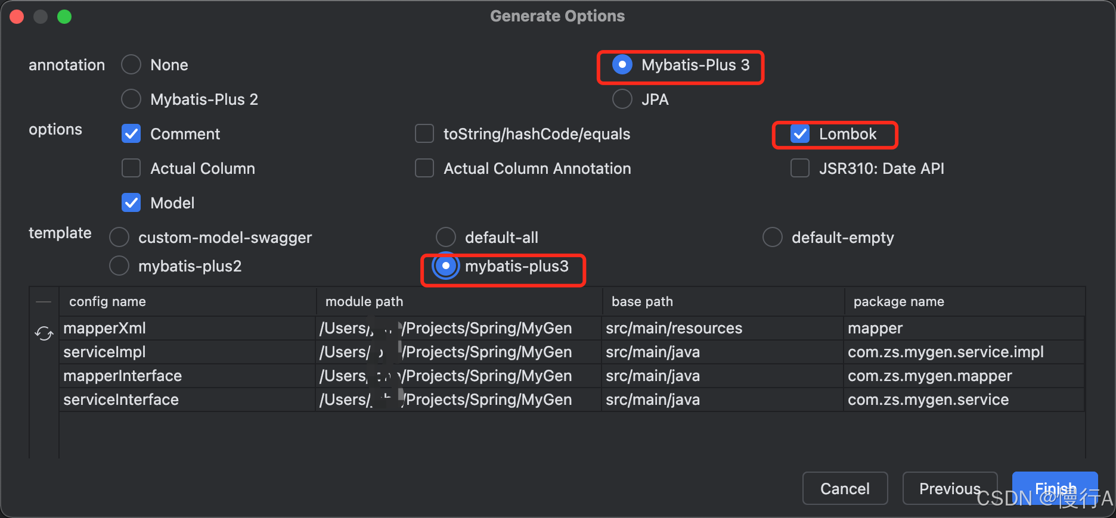Click the Finish button
Viewport: 1116px width, 518px height.
tap(1055, 488)
